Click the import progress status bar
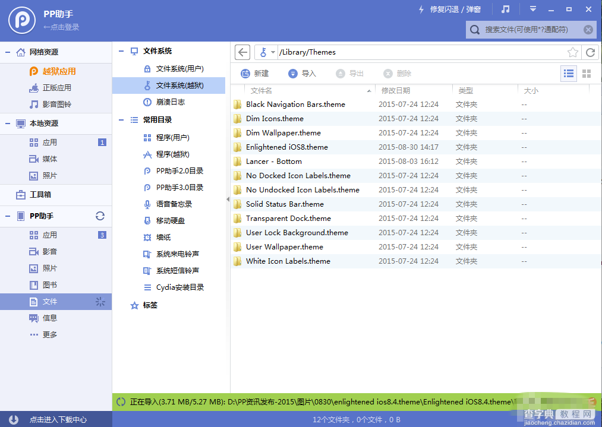 357,402
